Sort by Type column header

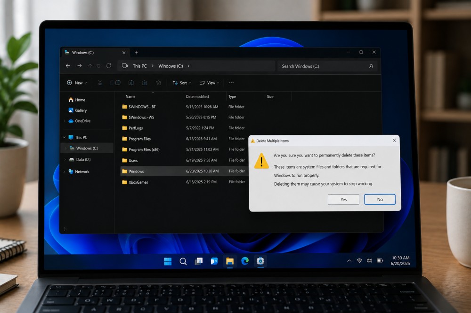(x=232, y=96)
